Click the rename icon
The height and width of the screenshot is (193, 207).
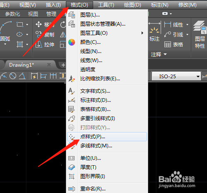pos(72,189)
